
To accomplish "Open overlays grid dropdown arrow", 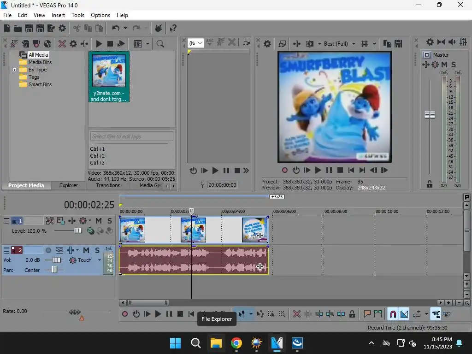I will 374,44.
